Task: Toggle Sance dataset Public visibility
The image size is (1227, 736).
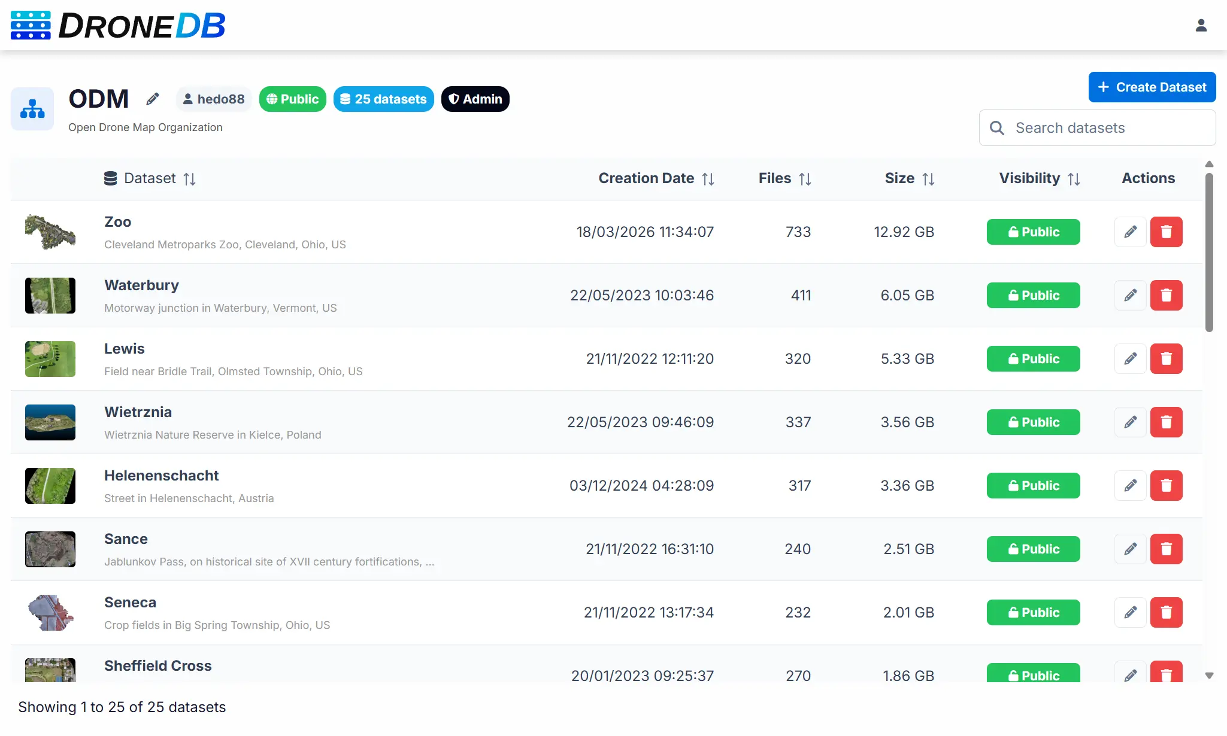Action: pos(1033,549)
